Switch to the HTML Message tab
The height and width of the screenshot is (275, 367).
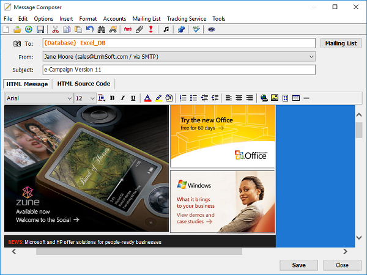27,84
